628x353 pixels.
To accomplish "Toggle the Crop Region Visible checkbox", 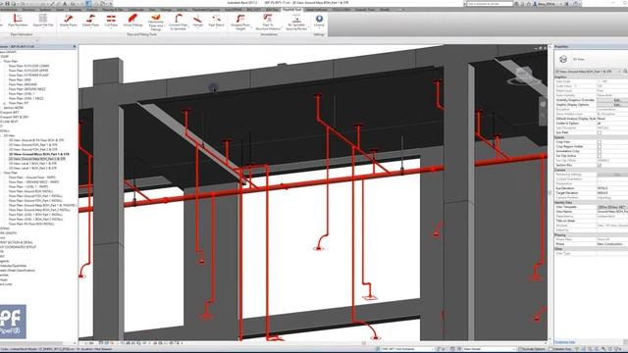I will pos(600,146).
